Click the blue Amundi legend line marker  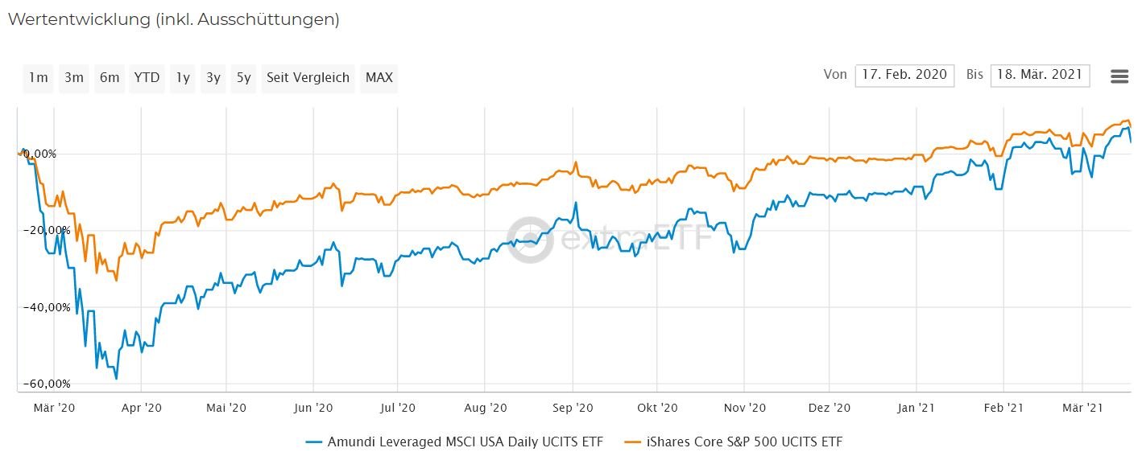click(314, 442)
